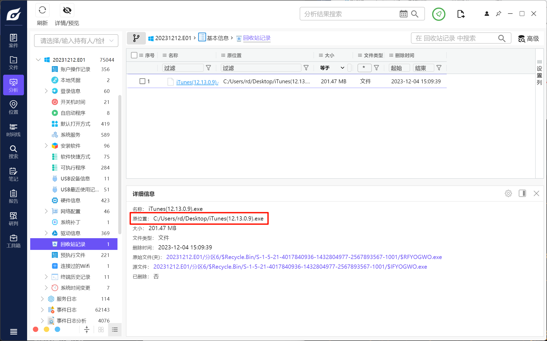
Task: Select 预执行文件 in the tree
Action: tap(73, 255)
